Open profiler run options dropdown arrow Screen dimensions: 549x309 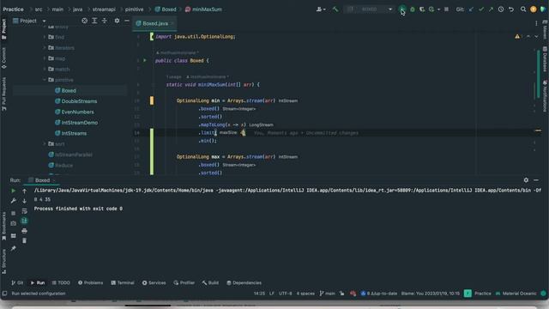(x=438, y=9)
